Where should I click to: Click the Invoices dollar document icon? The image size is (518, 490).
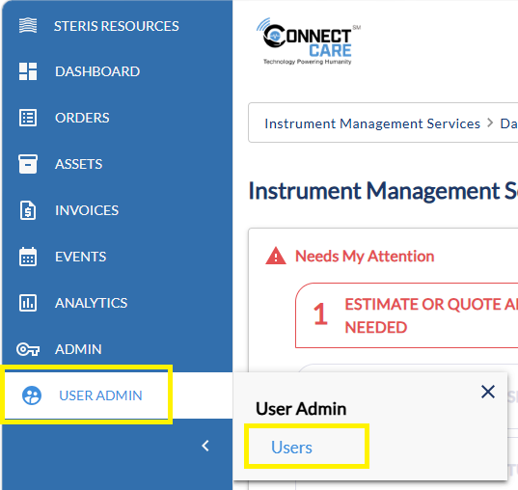point(28,210)
